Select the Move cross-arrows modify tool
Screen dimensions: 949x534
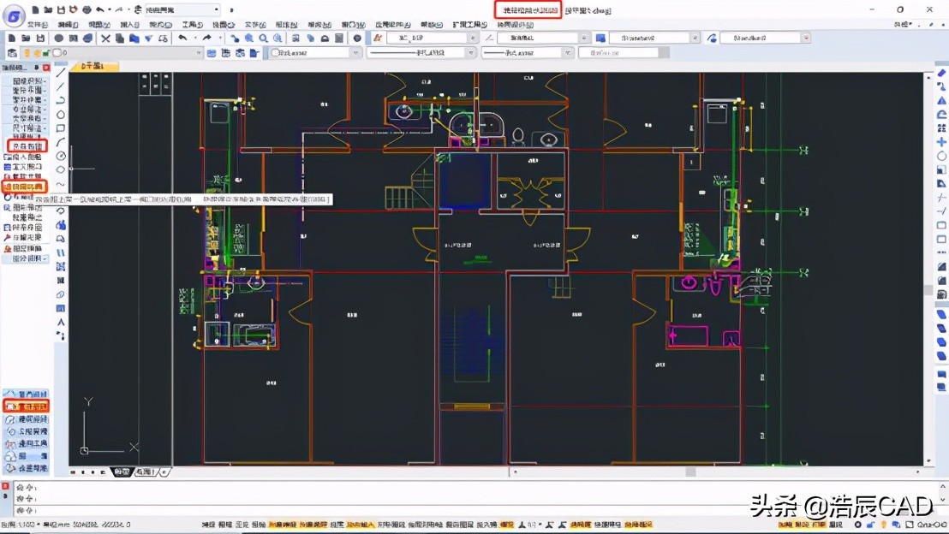click(x=942, y=142)
